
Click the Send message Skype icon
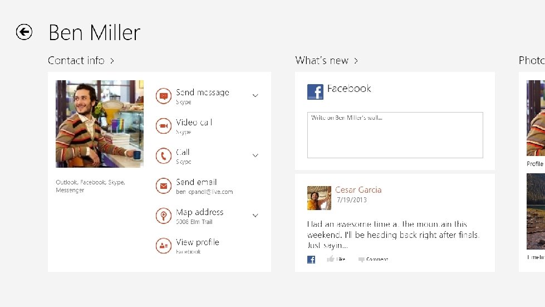point(163,96)
